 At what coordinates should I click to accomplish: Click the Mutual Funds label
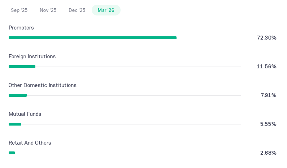pos(25,114)
